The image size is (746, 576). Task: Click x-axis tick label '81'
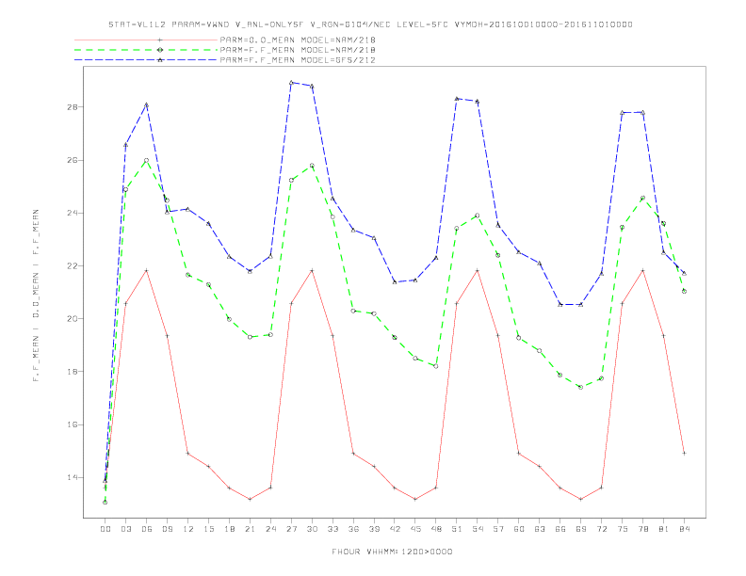coord(664,529)
